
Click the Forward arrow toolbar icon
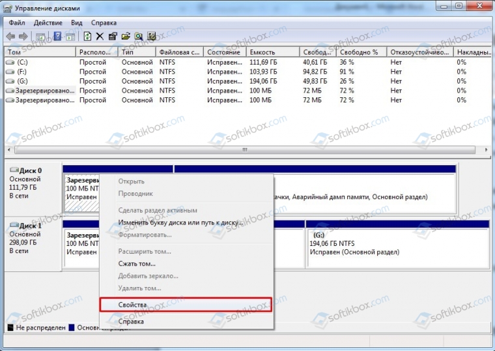[23, 37]
